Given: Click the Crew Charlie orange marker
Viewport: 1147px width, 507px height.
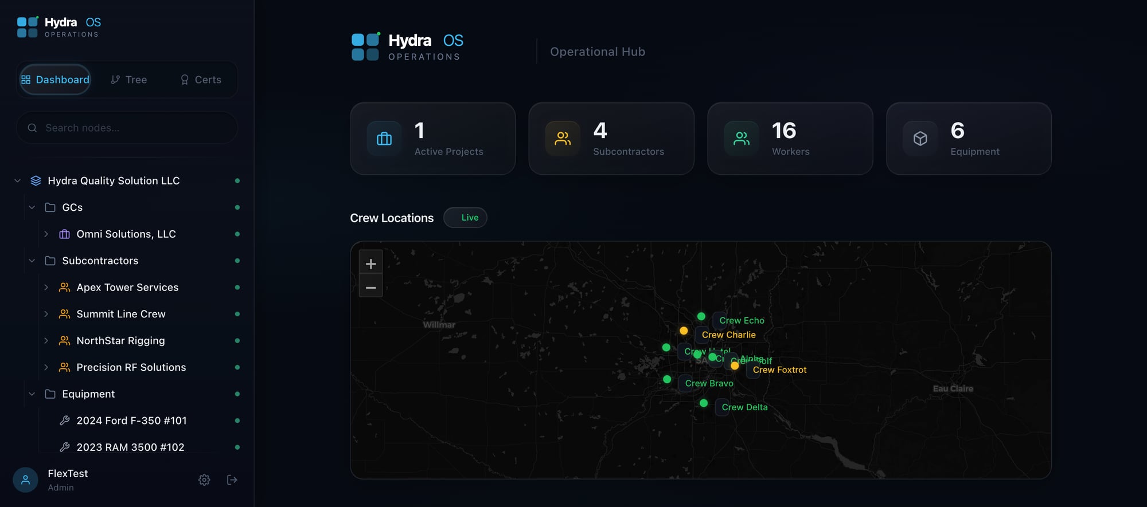Looking at the screenshot, I should click(684, 331).
